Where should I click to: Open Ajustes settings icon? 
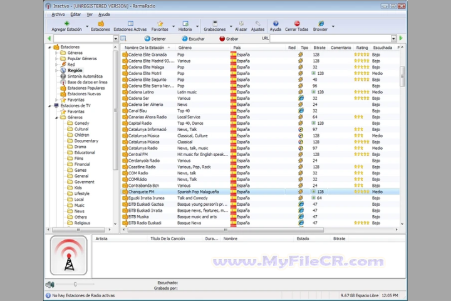coord(257,24)
